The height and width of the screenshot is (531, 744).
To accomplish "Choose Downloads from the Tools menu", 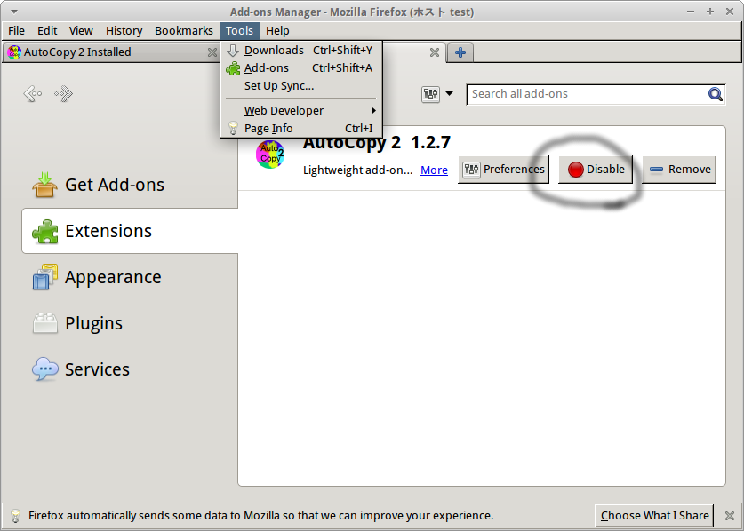I will pyautogui.click(x=300, y=51).
